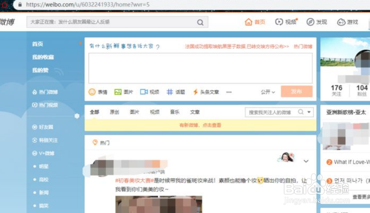Open the red trending news headline link
This screenshot has height=213, width=370.
[x=237, y=46]
